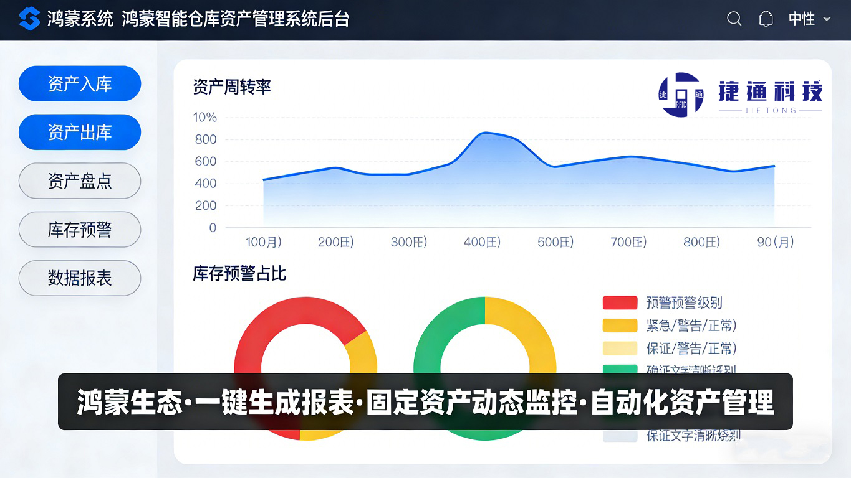Click the 中性 user name

(802, 19)
